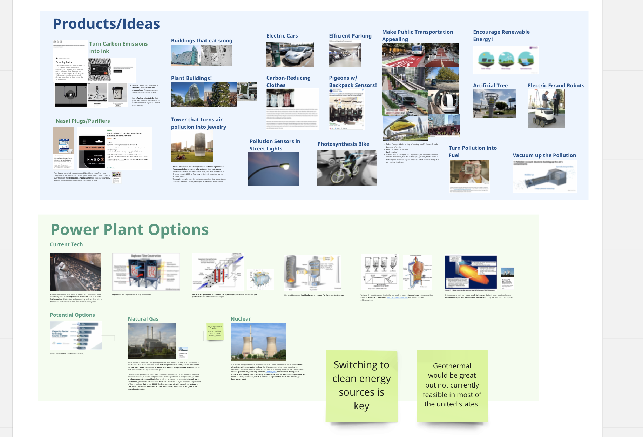Click the red bus lane photo
Screen dimensions: 643x437
404,55
